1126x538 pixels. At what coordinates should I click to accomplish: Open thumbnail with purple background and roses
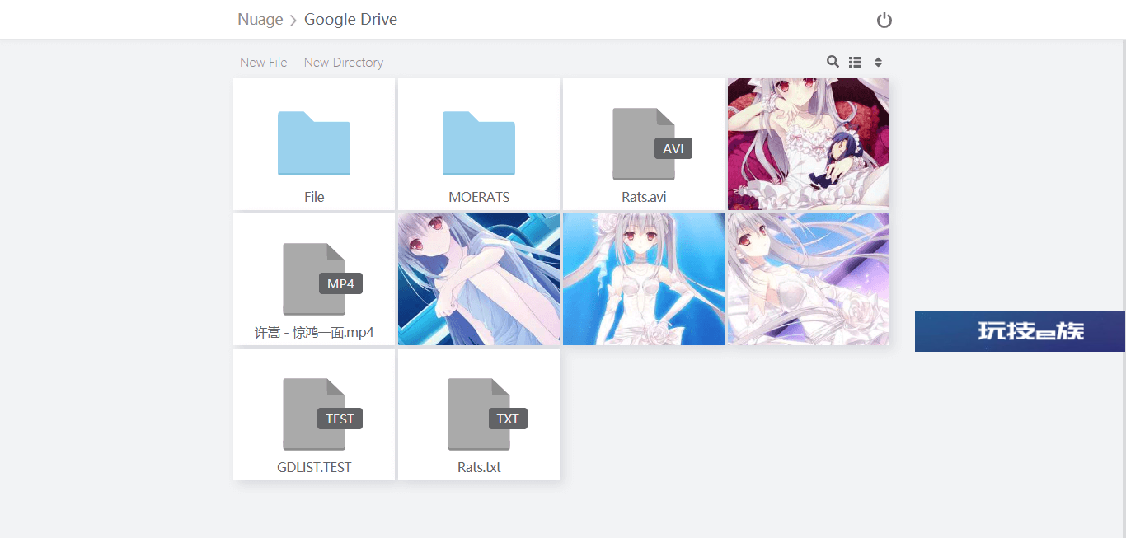(x=809, y=279)
